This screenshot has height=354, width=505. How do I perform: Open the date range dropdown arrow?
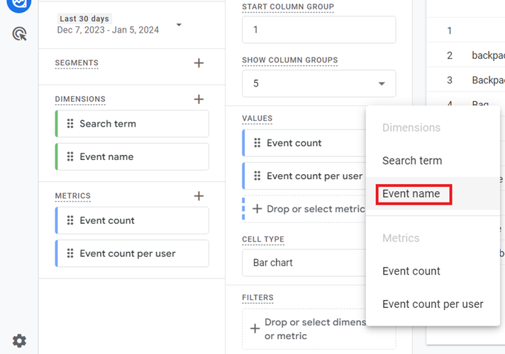point(179,25)
